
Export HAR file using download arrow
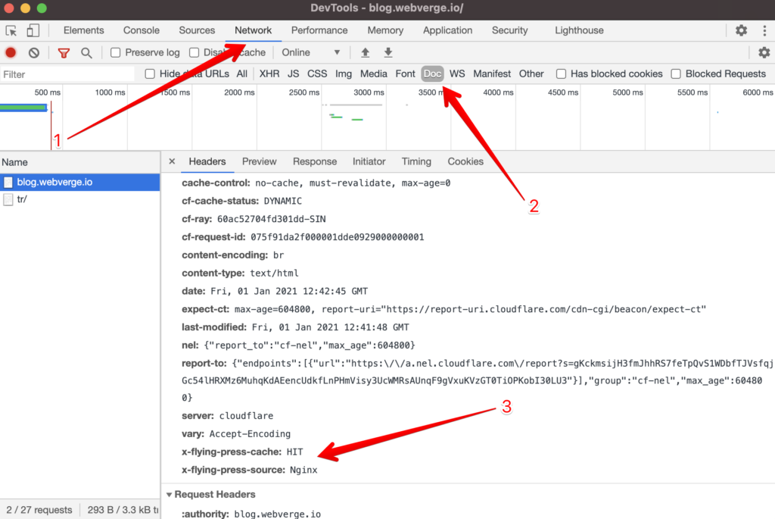(387, 52)
